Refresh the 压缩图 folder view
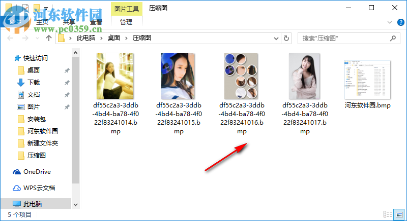The image size is (407, 221). pyautogui.click(x=286, y=38)
